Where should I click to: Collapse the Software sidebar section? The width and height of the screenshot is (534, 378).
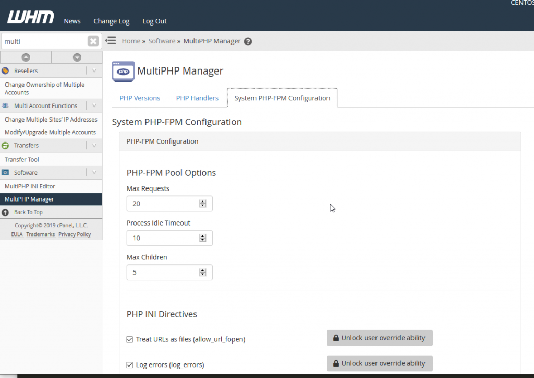[94, 172]
